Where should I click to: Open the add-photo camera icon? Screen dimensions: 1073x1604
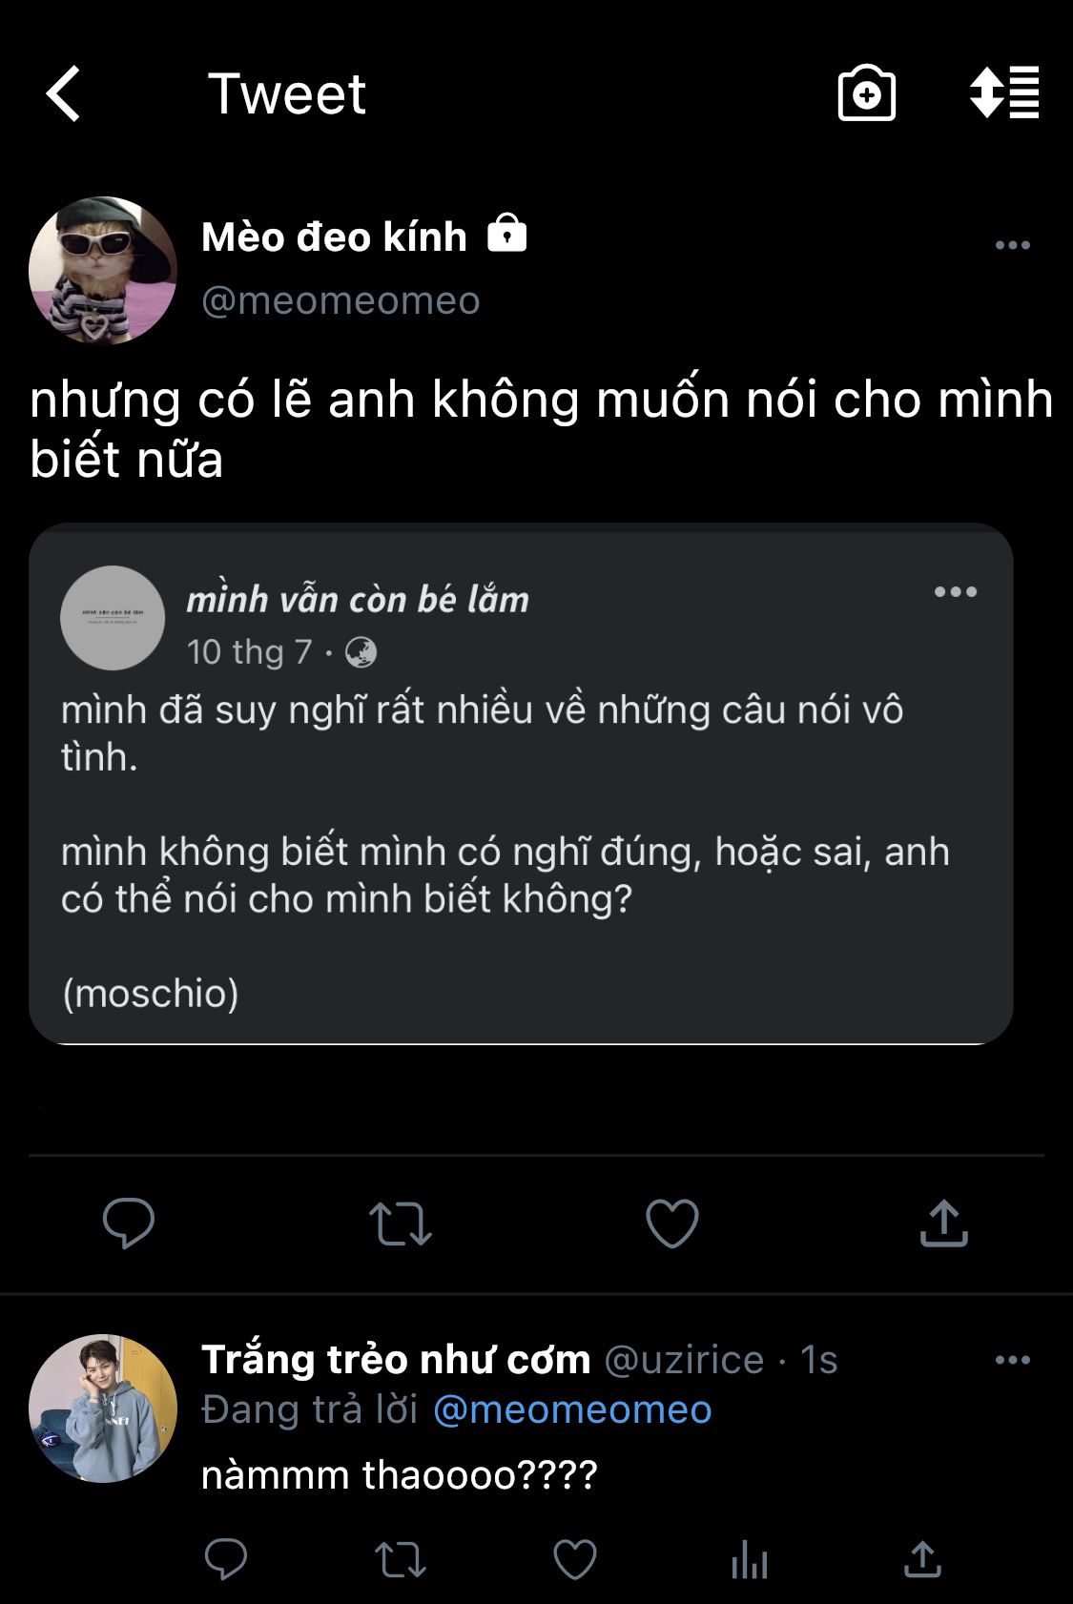[866, 93]
